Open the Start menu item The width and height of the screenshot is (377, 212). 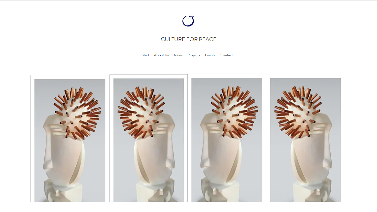click(x=145, y=55)
